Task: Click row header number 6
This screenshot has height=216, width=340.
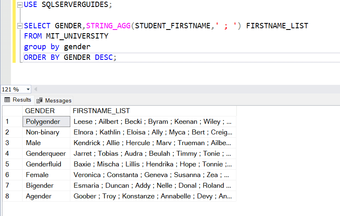Action: [x=13, y=175]
